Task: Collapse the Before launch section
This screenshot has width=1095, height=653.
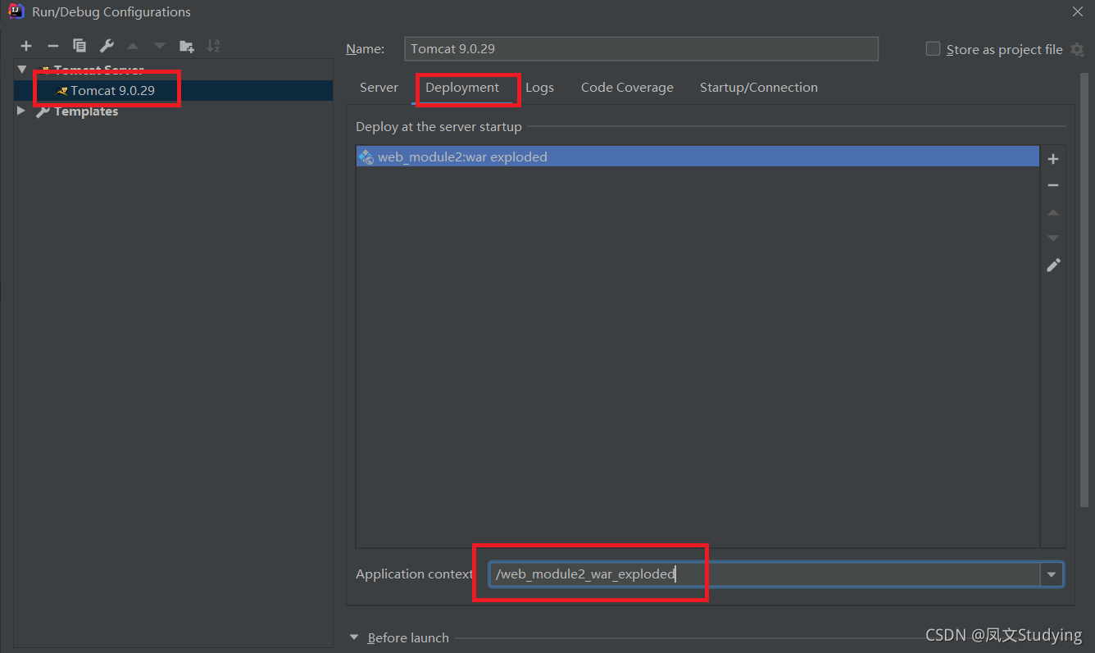Action: [x=354, y=637]
